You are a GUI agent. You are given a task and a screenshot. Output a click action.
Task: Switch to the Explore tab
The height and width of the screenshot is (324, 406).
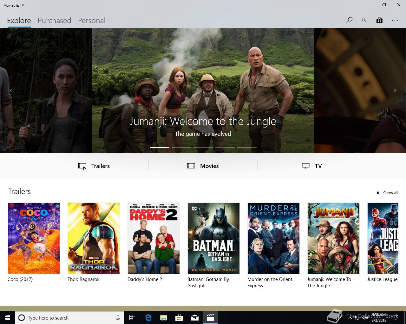(x=19, y=21)
